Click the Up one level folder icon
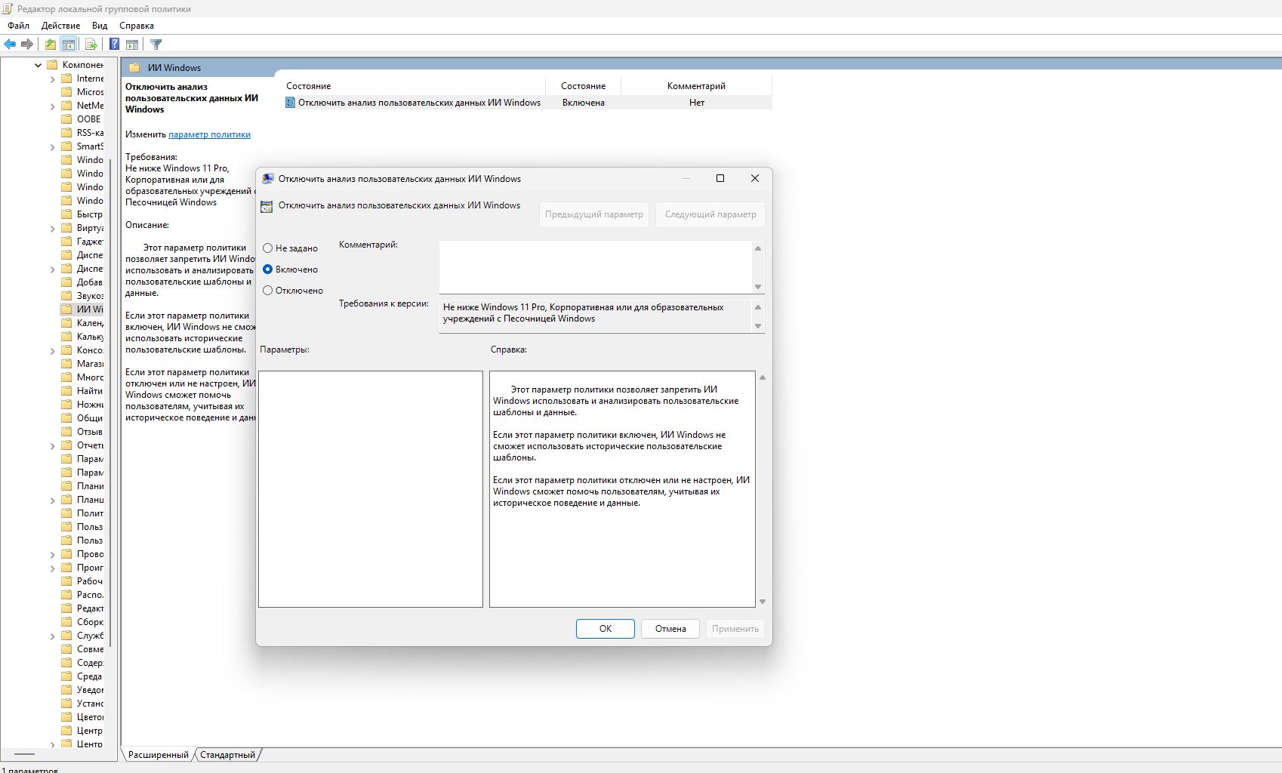Viewport: 1282px width, 773px height. [x=50, y=45]
